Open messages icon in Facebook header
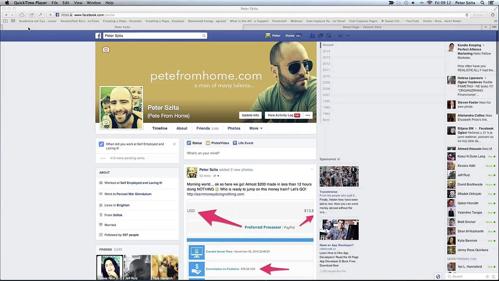This screenshot has width=499, height=281. click(x=320, y=36)
